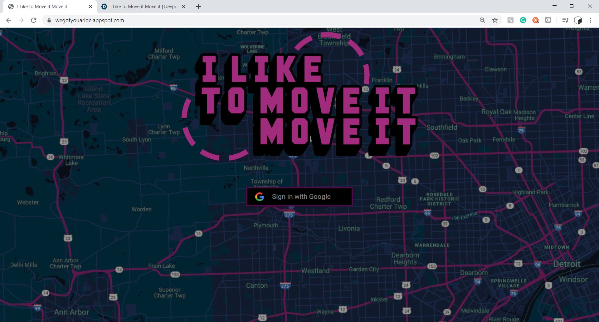Click the South Lyon map label
Screen dimensions: 599x322
point(137,140)
